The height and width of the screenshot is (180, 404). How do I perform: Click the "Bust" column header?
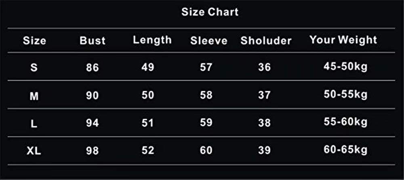tap(93, 41)
